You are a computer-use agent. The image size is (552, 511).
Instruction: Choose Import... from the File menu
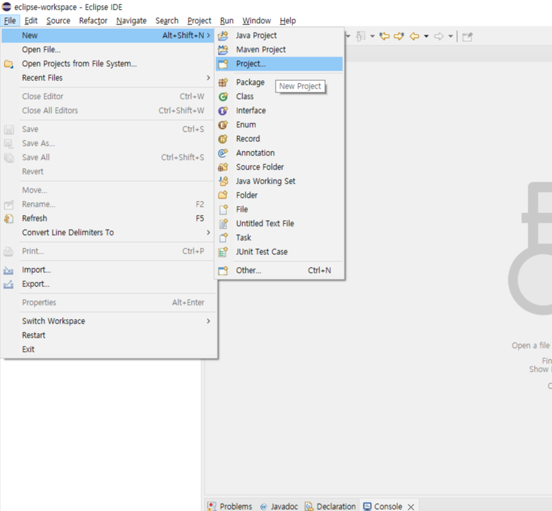pos(108,270)
